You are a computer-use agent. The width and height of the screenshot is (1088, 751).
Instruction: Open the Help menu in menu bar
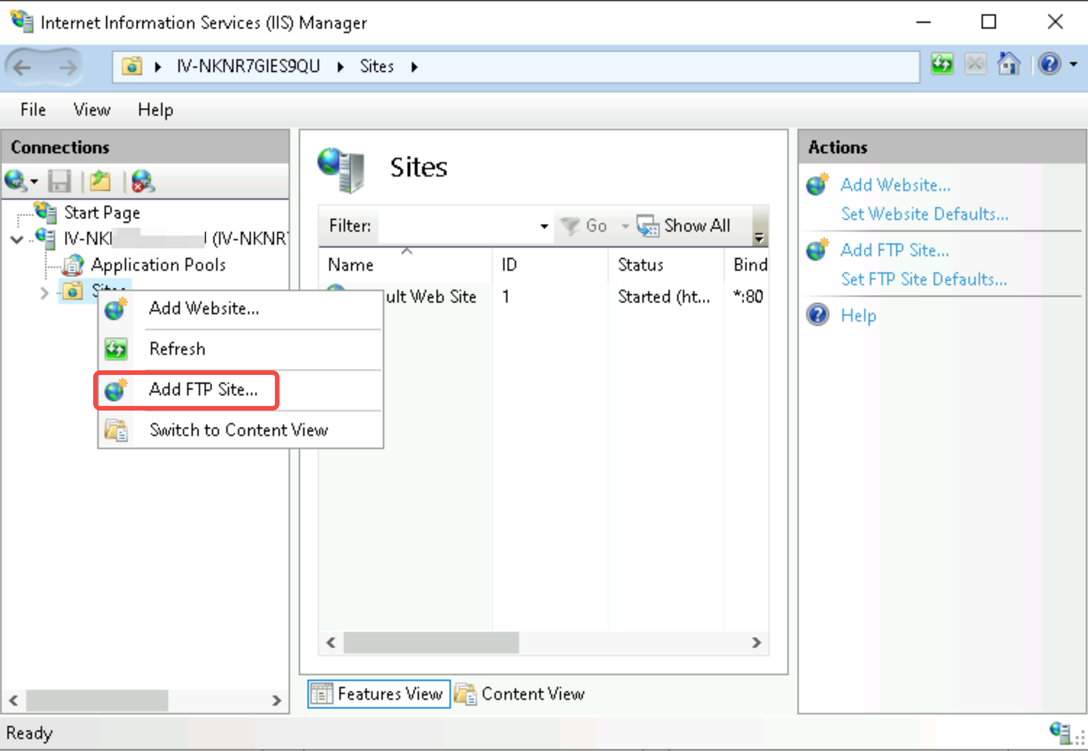155,109
